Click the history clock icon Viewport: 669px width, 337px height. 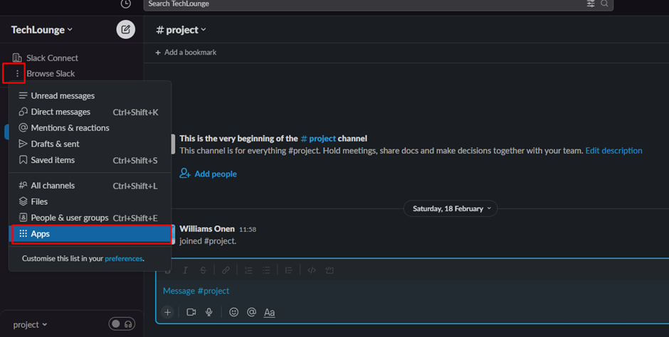[x=125, y=4]
